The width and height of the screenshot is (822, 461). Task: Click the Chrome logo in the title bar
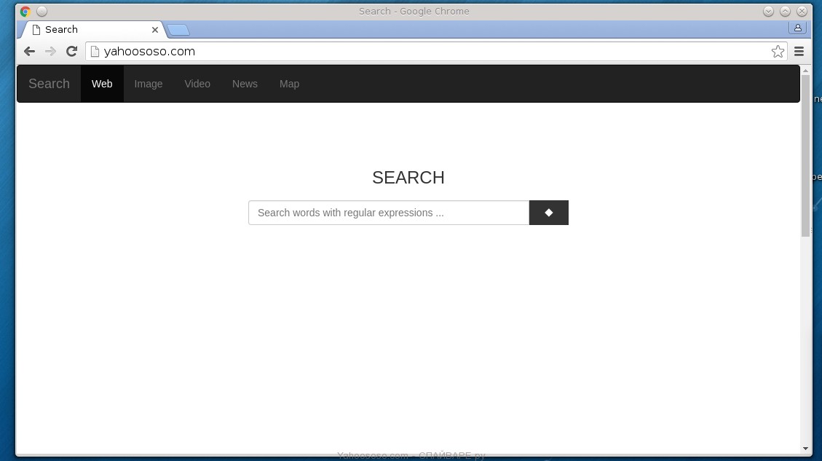pyautogui.click(x=25, y=11)
